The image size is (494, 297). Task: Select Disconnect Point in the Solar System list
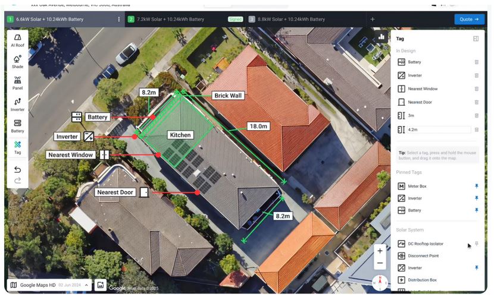coord(423,256)
